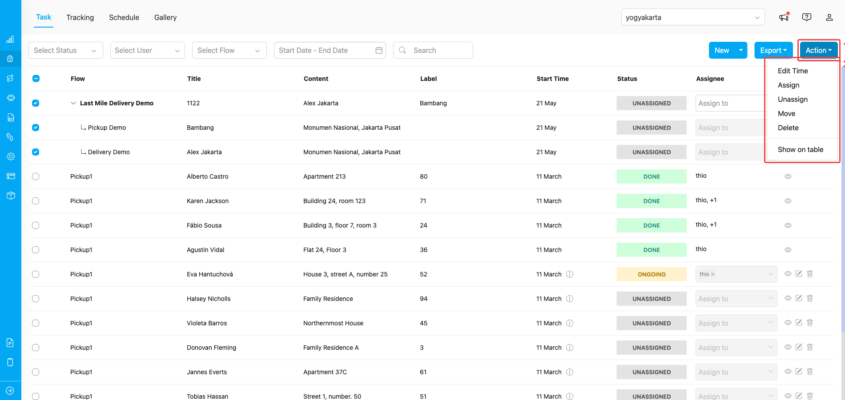Open Assign to dropdown for Halsey Nicholls
The width and height of the screenshot is (845, 400).
tap(736, 299)
